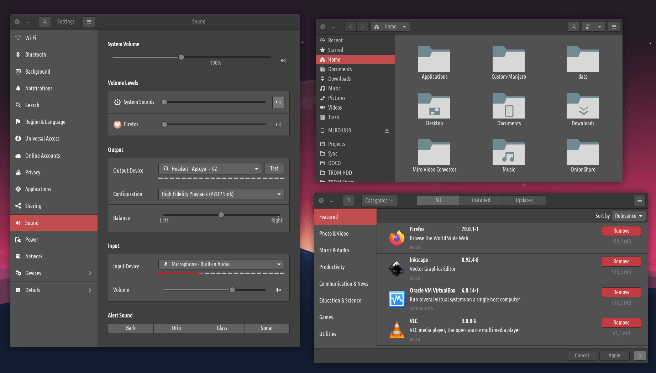Click the search icon in Settings header

click(44, 22)
